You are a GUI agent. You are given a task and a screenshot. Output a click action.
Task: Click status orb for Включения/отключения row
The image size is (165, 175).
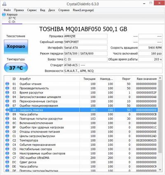[7, 123]
